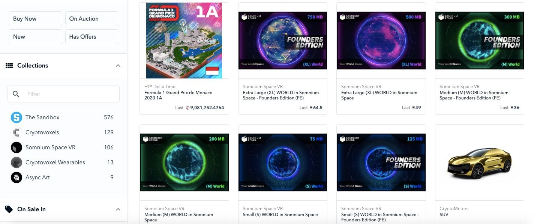Image resolution: width=534 pixels, height=224 pixels.
Task: Toggle the Buy Now filter
Action: pyautogui.click(x=36, y=19)
